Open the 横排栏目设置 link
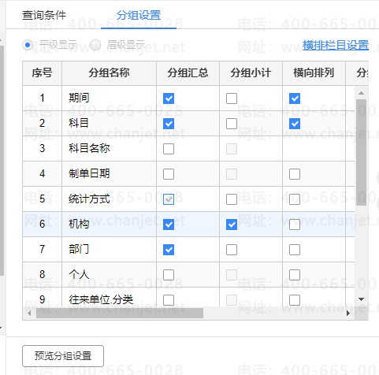The height and width of the screenshot is (375, 379). [336, 45]
